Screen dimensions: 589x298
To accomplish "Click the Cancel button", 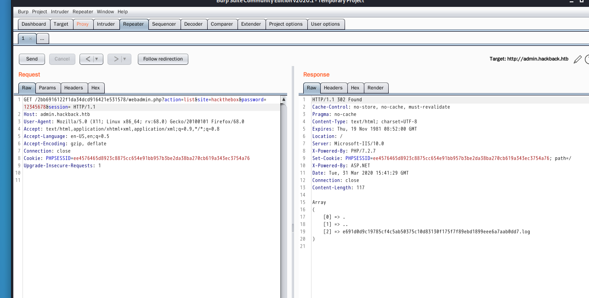I will click(x=62, y=59).
